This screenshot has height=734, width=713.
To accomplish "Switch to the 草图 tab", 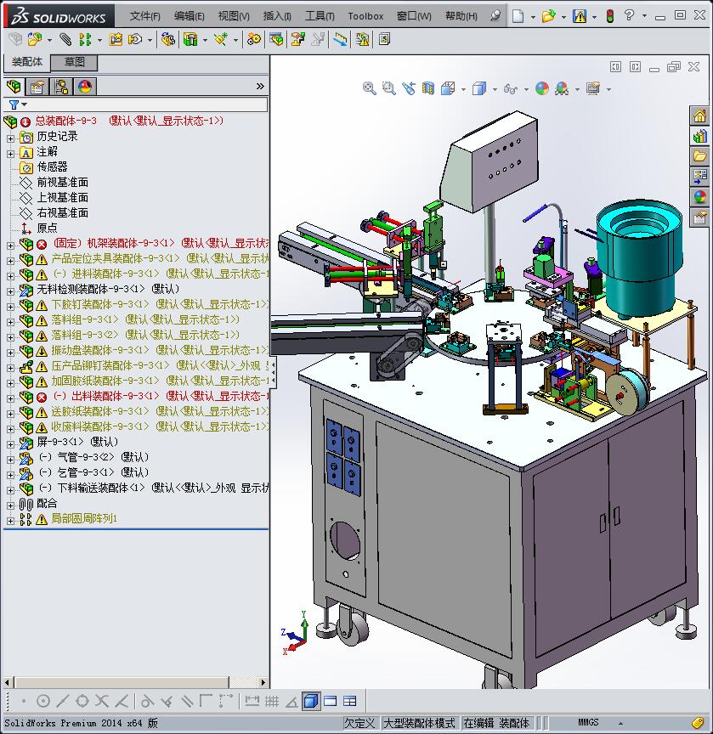I will tap(74, 63).
